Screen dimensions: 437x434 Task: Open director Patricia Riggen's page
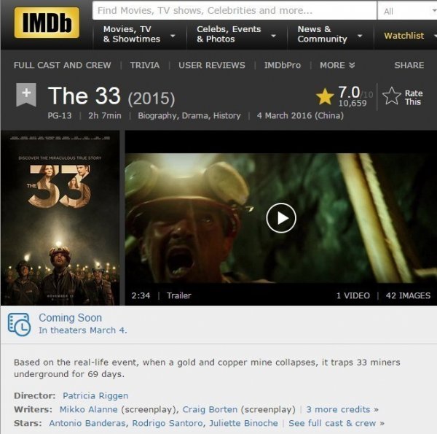point(95,395)
